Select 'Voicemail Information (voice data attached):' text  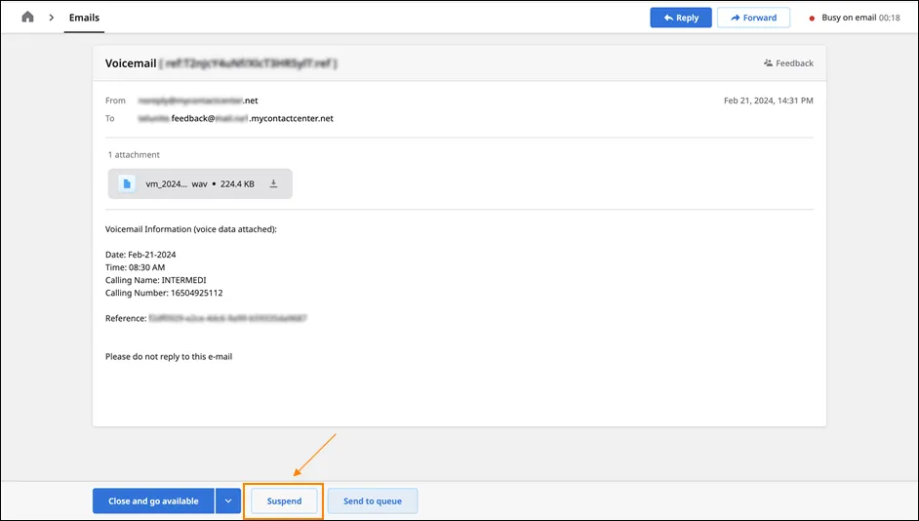click(x=191, y=229)
